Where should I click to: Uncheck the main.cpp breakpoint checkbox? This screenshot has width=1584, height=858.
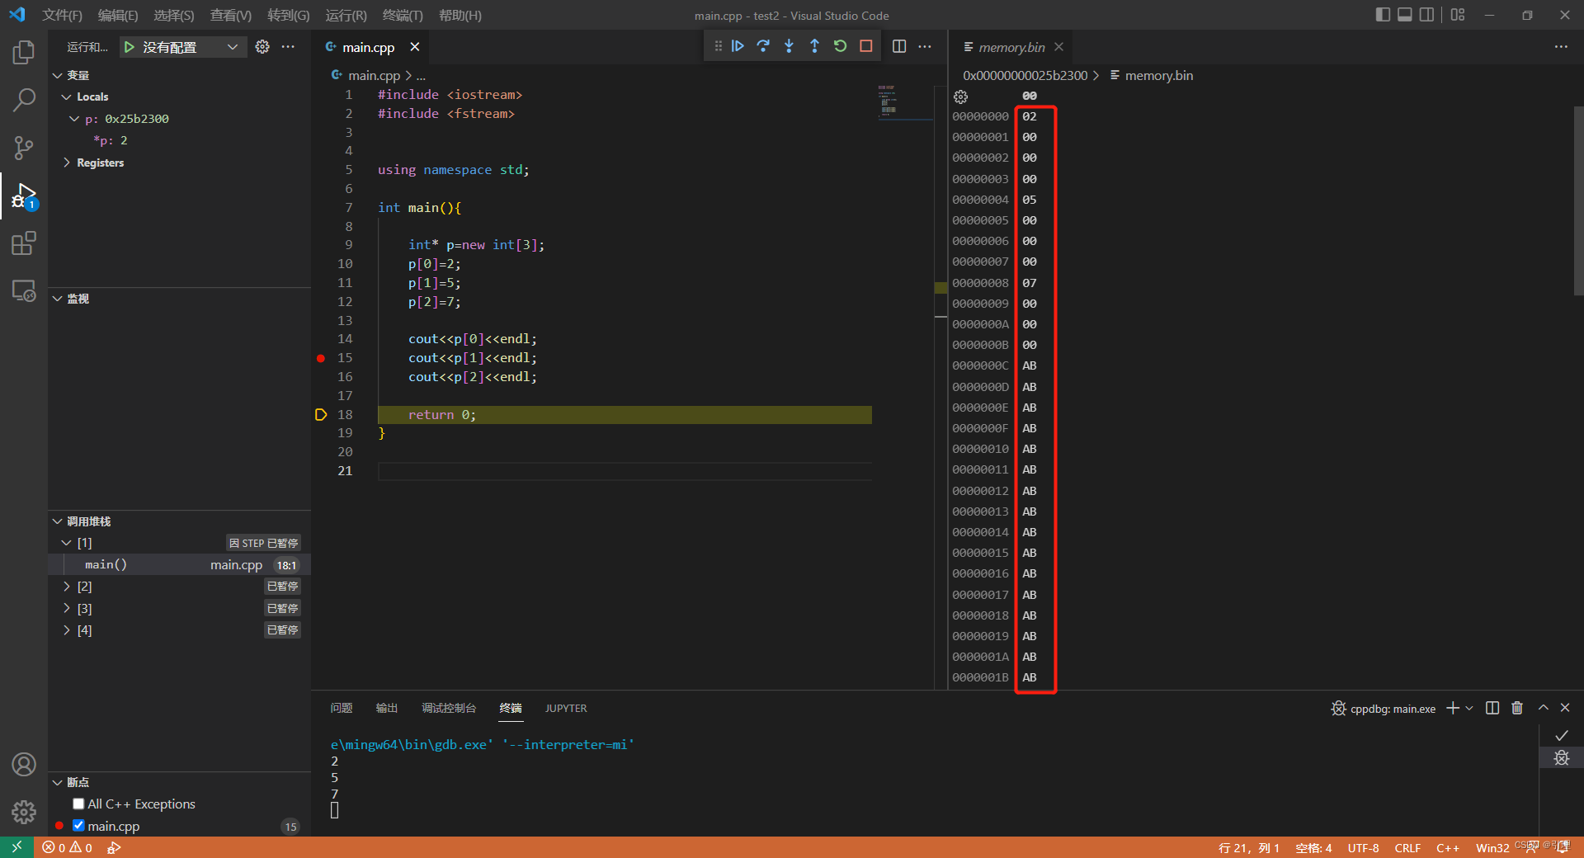tap(78, 825)
